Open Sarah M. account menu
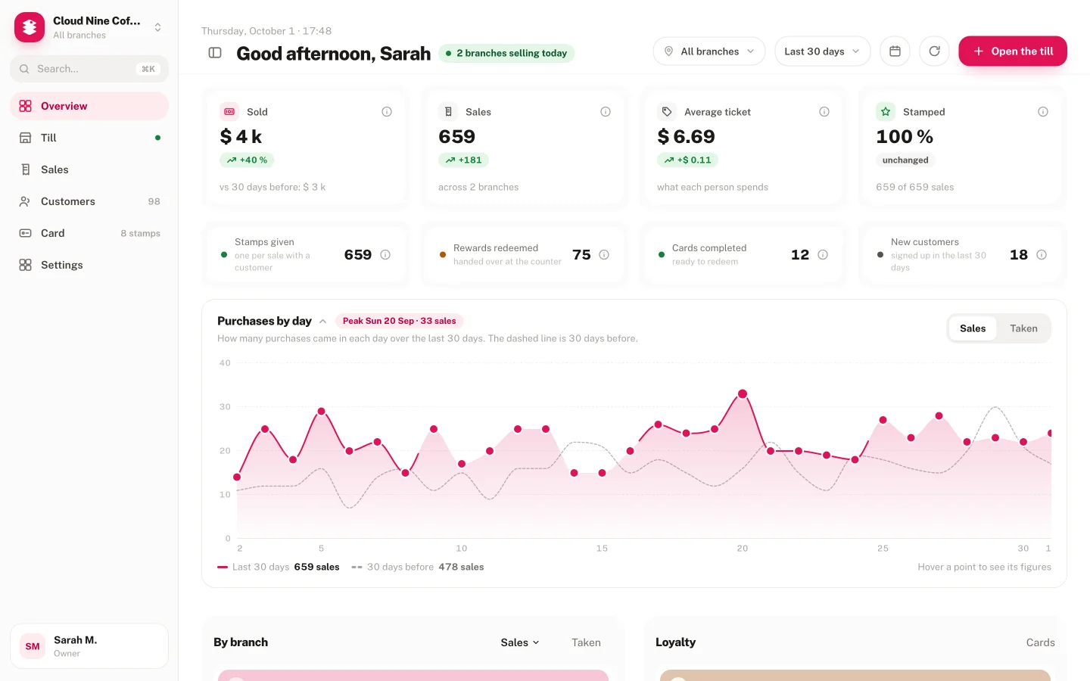The width and height of the screenshot is (1090, 681). (89, 646)
